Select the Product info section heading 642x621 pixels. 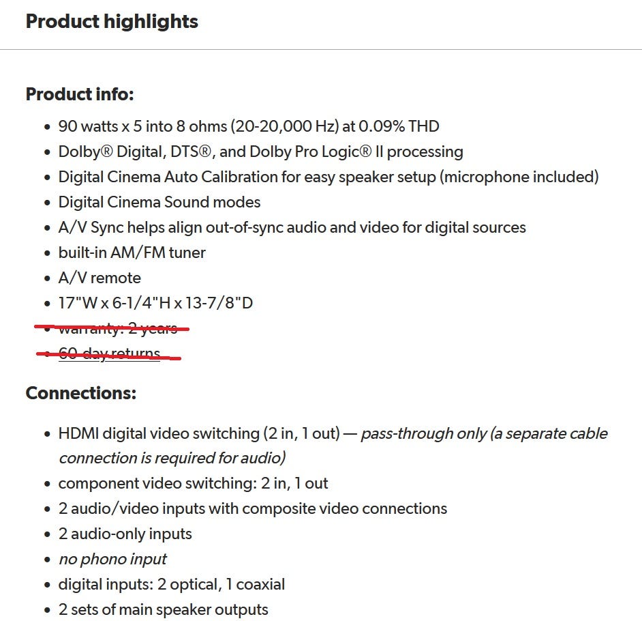[80, 94]
